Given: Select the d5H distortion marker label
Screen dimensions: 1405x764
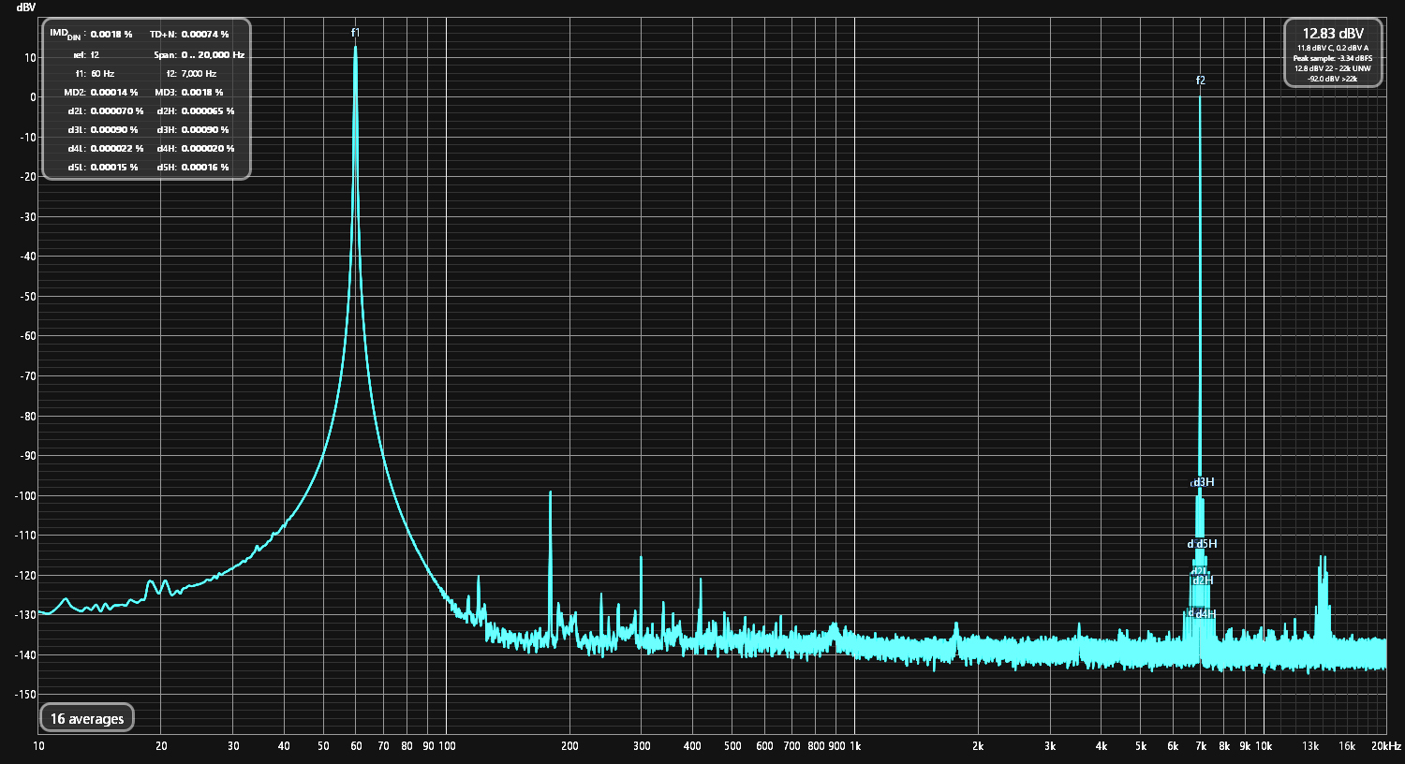Looking at the screenshot, I should 1207,544.
